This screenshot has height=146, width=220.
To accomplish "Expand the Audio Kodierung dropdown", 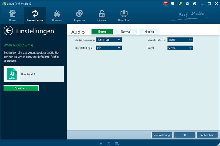I will pos(109,40).
